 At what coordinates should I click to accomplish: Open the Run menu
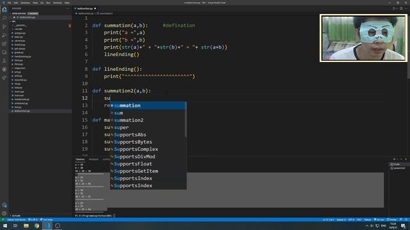48,3
